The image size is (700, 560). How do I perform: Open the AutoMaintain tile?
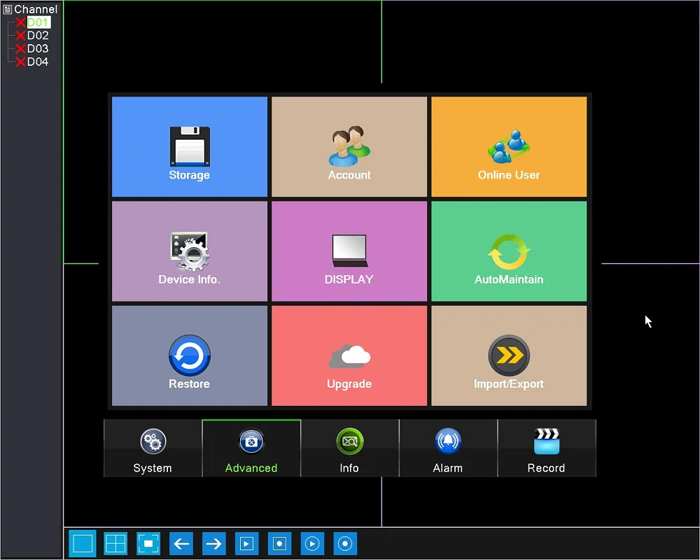click(x=509, y=251)
